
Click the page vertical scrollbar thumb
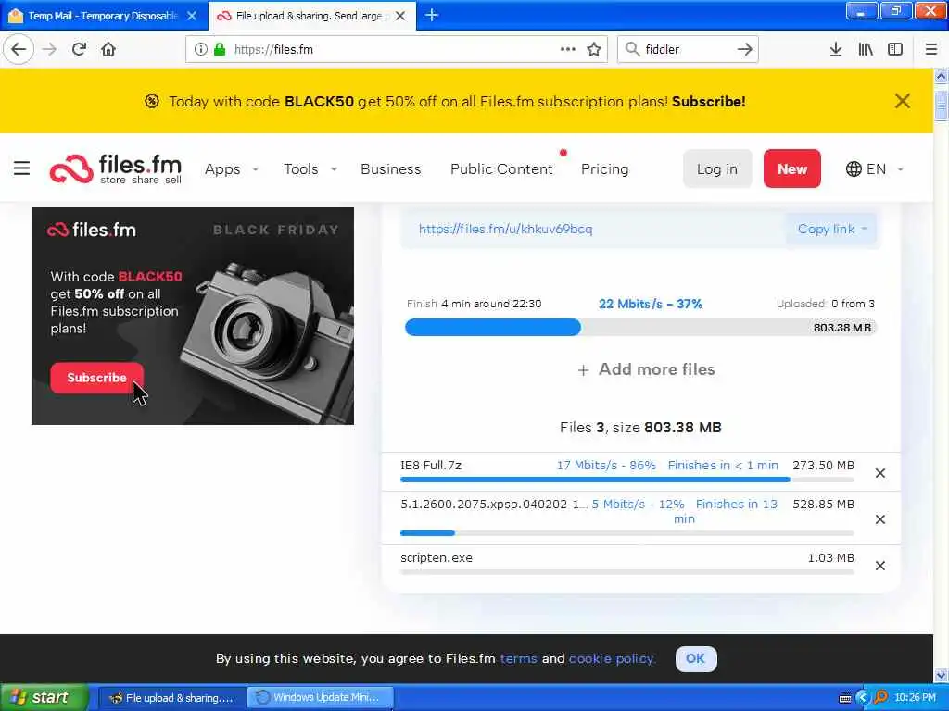pyautogui.click(x=941, y=106)
